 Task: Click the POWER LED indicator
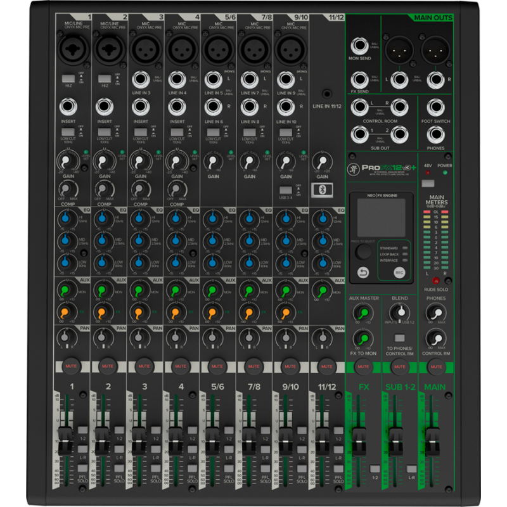(x=445, y=172)
